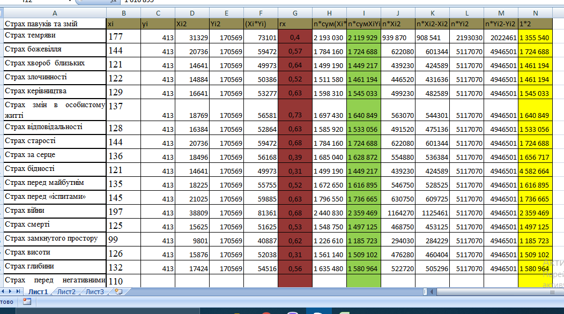This screenshot has width=564, height=314.
Task: Click the cell with value 197
Action: pos(123,212)
